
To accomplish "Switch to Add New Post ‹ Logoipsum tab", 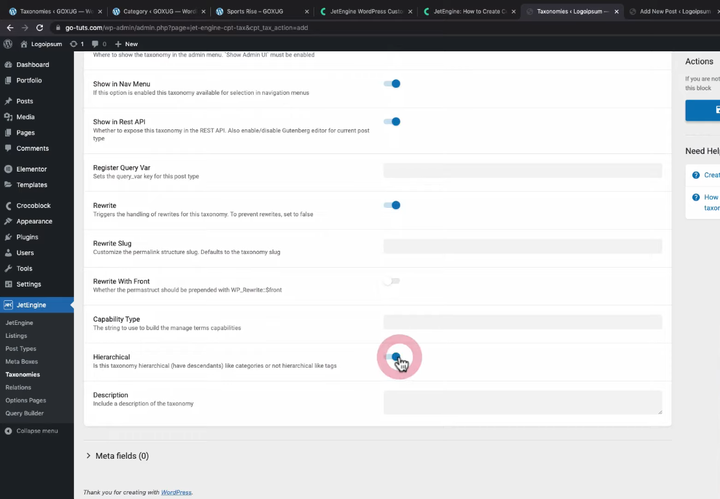I will 671,12.
